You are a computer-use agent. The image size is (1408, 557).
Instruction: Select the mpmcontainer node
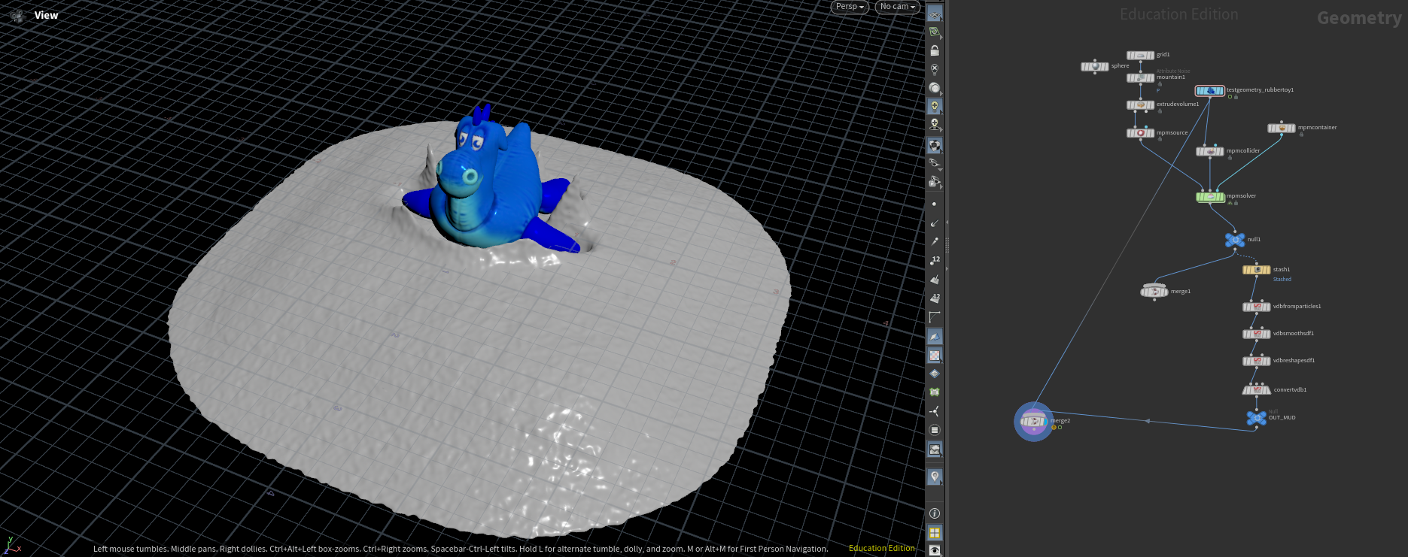click(x=1281, y=129)
